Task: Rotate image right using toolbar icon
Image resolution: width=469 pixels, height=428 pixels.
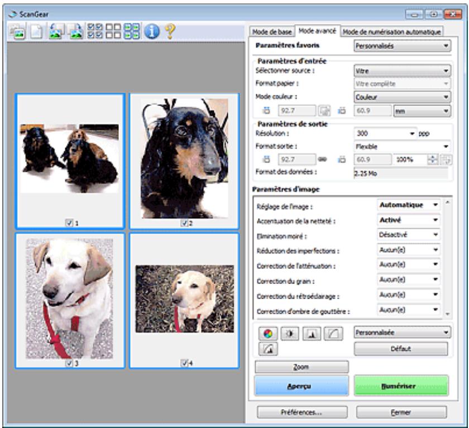Action: [x=75, y=31]
